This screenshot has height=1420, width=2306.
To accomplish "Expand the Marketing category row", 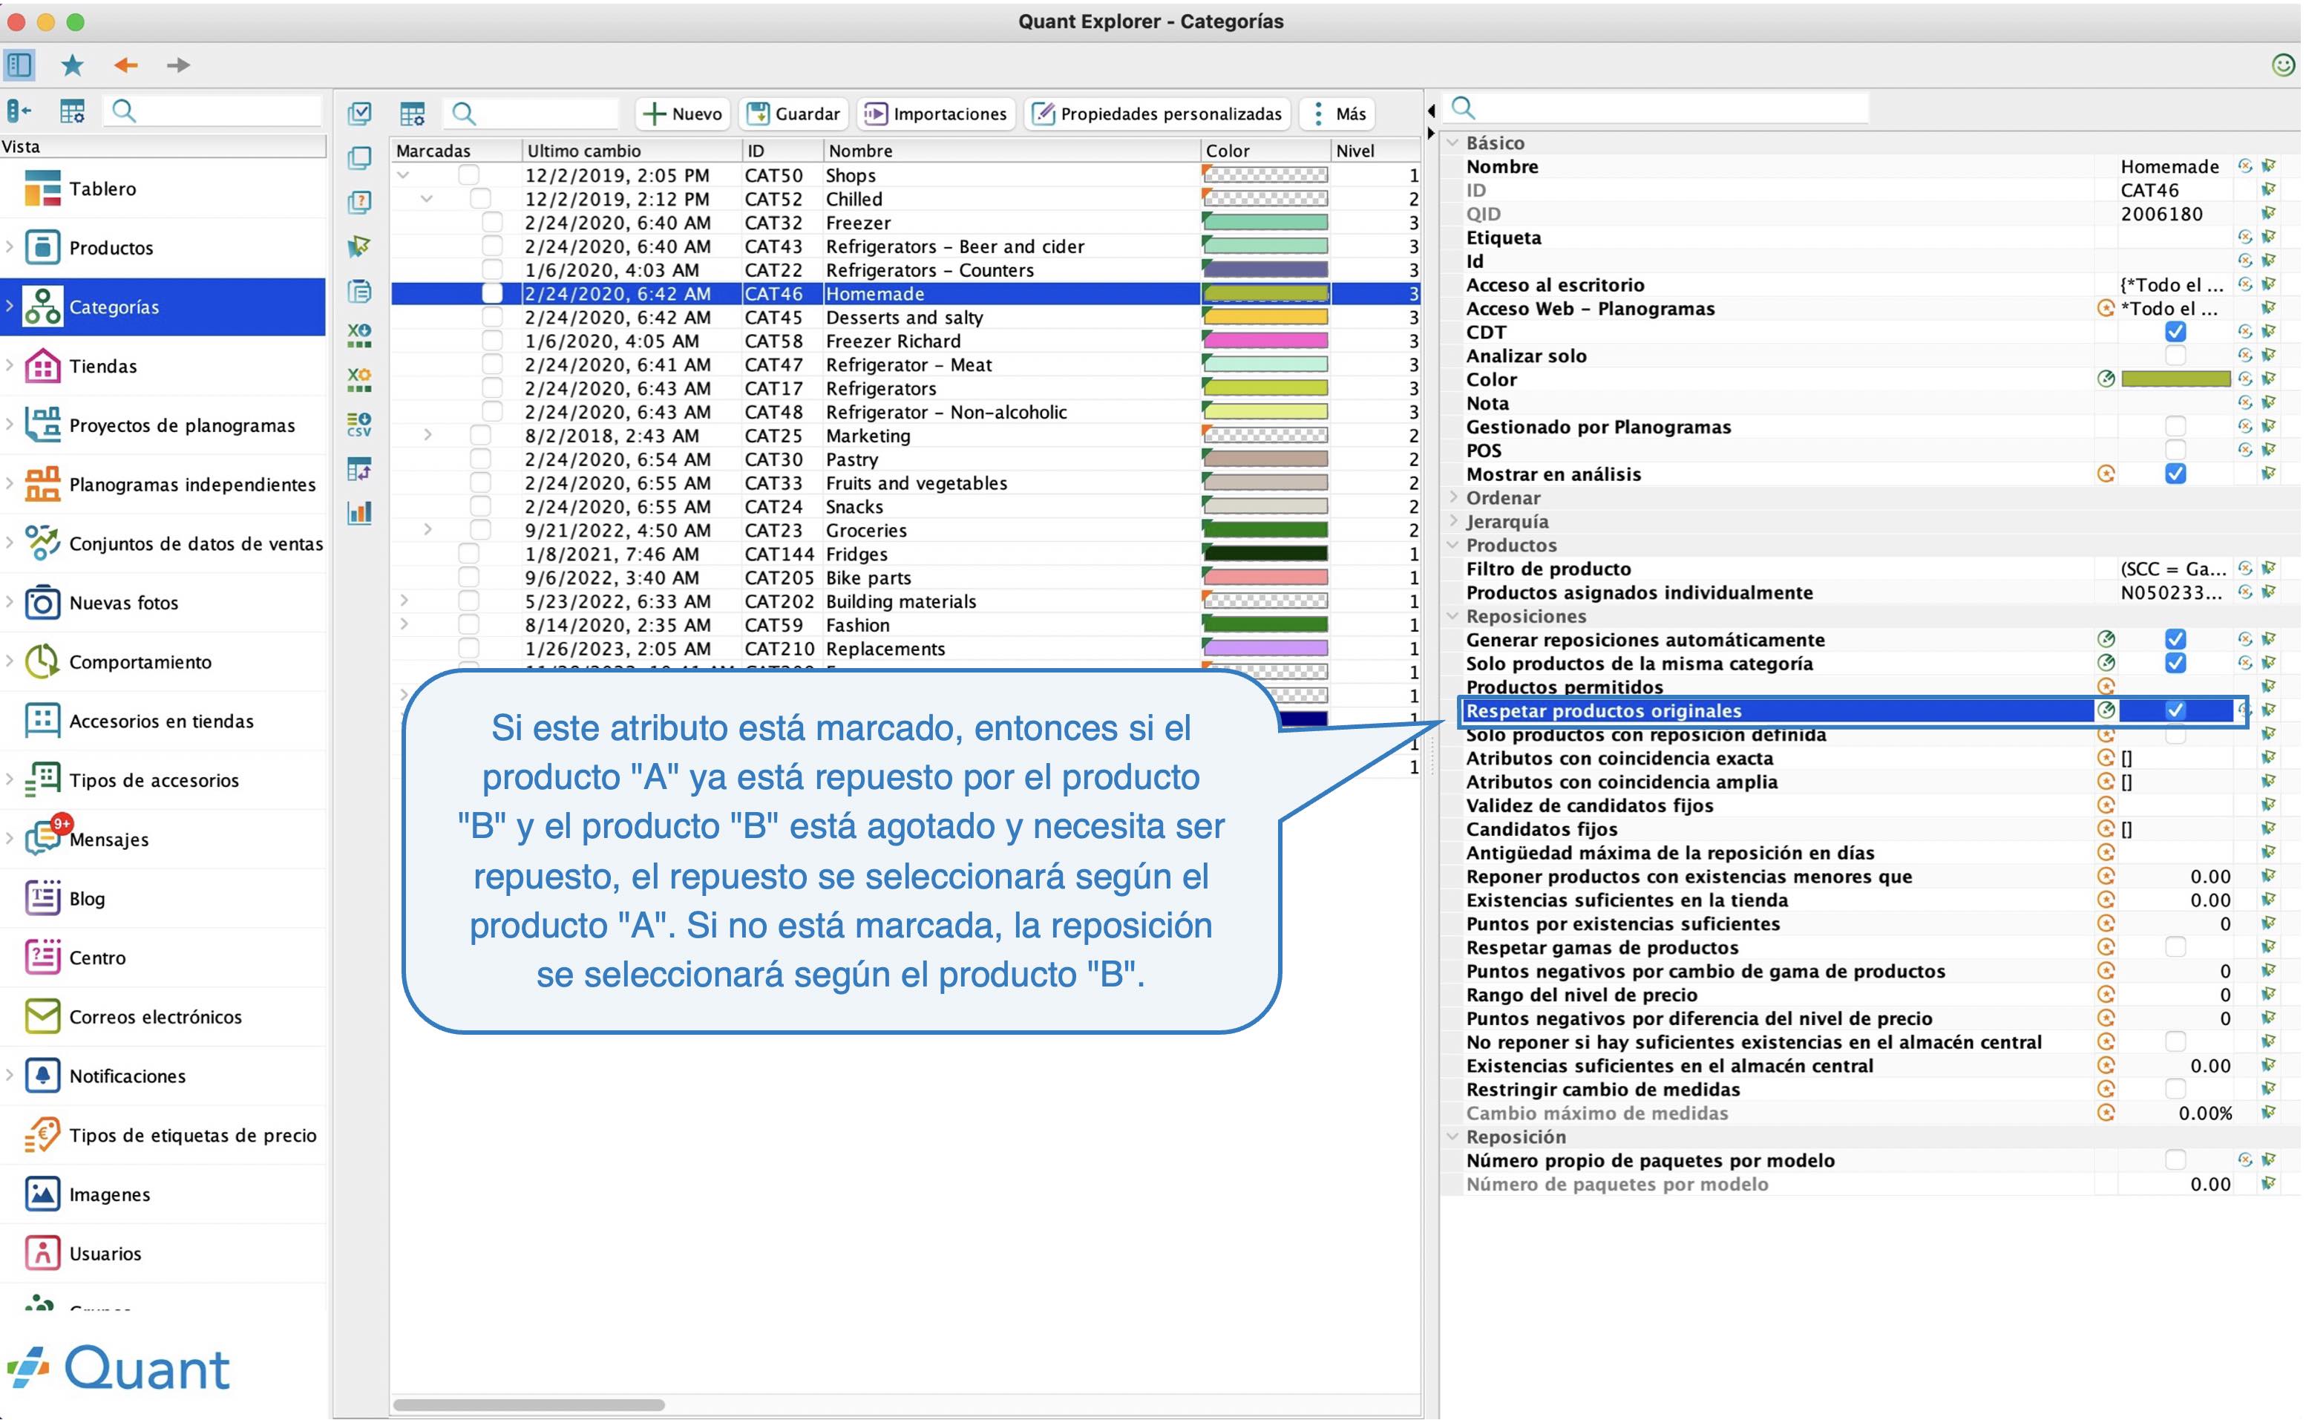I will point(428,435).
